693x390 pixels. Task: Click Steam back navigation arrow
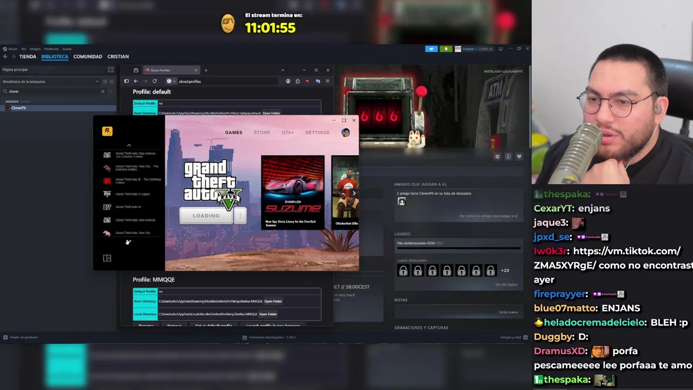pos(5,56)
